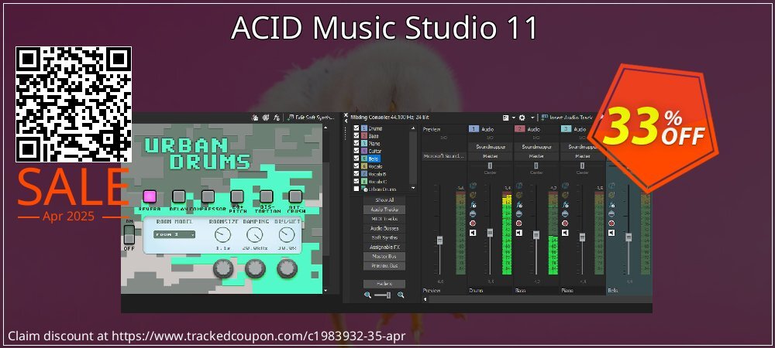This screenshot has width=775, height=348.
Task: Click the Microsoft Sound device selector on Preview
Action: (x=444, y=156)
